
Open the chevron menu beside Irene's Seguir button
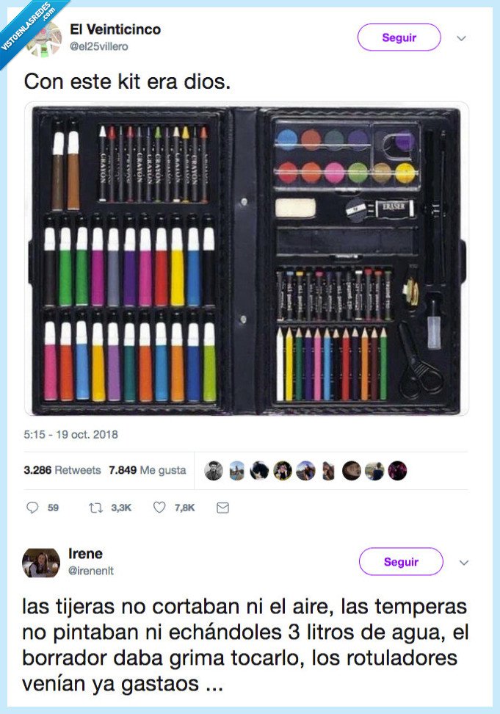tap(464, 562)
